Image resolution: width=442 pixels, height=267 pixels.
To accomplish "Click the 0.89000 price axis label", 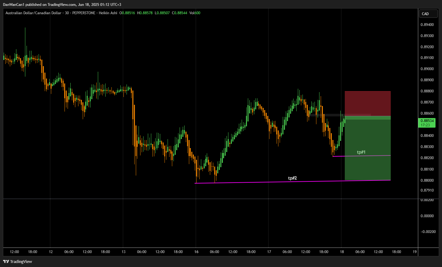I will click(x=427, y=69).
